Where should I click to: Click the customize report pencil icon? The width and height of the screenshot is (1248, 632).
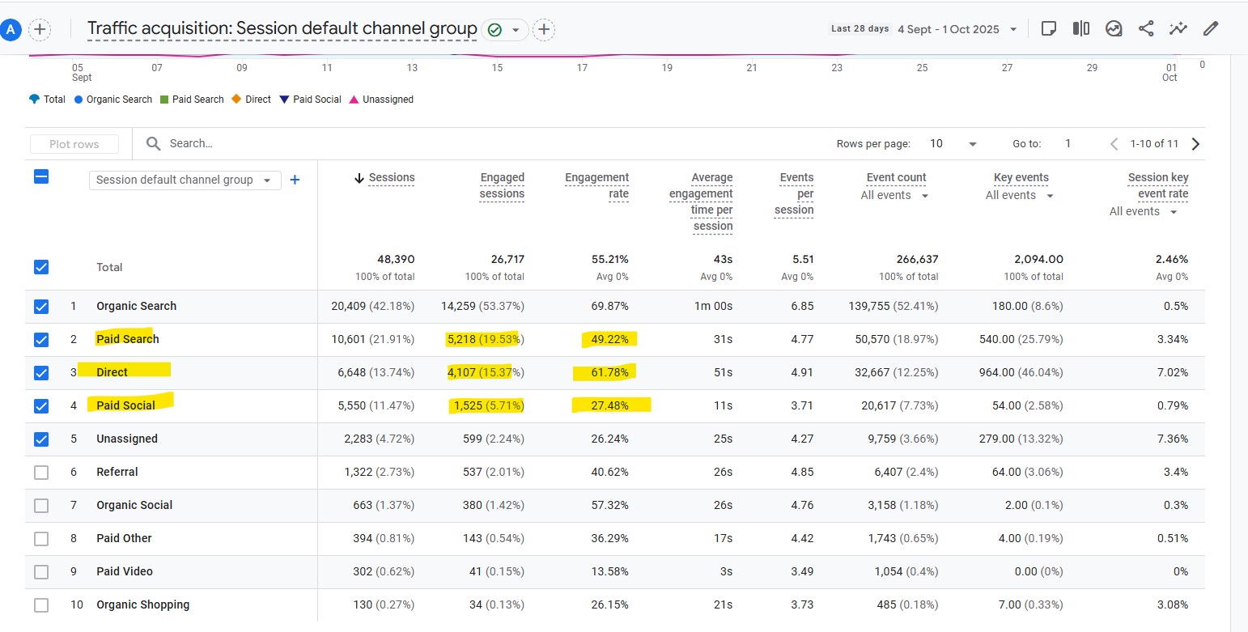tap(1211, 29)
